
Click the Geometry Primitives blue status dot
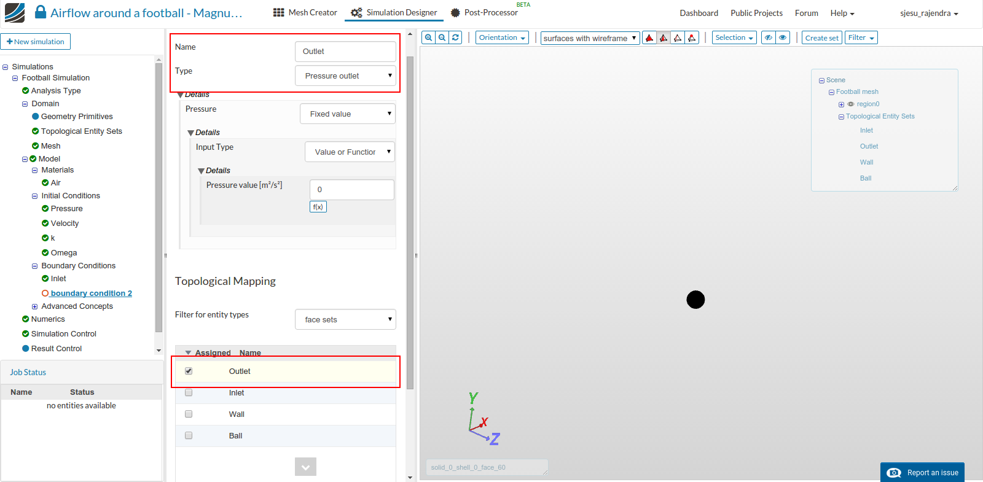(35, 116)
